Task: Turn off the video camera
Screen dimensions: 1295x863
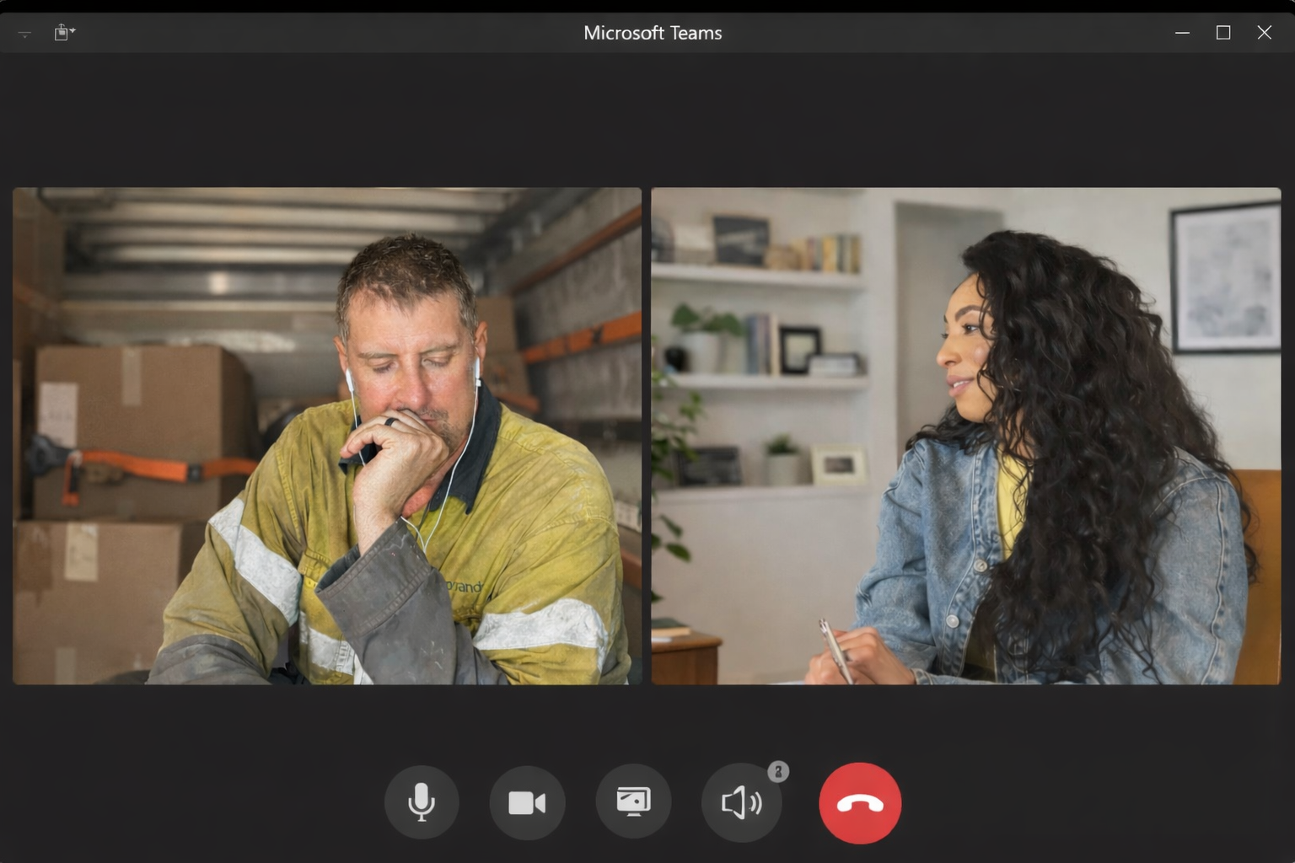Action: [x=527, y=802]
